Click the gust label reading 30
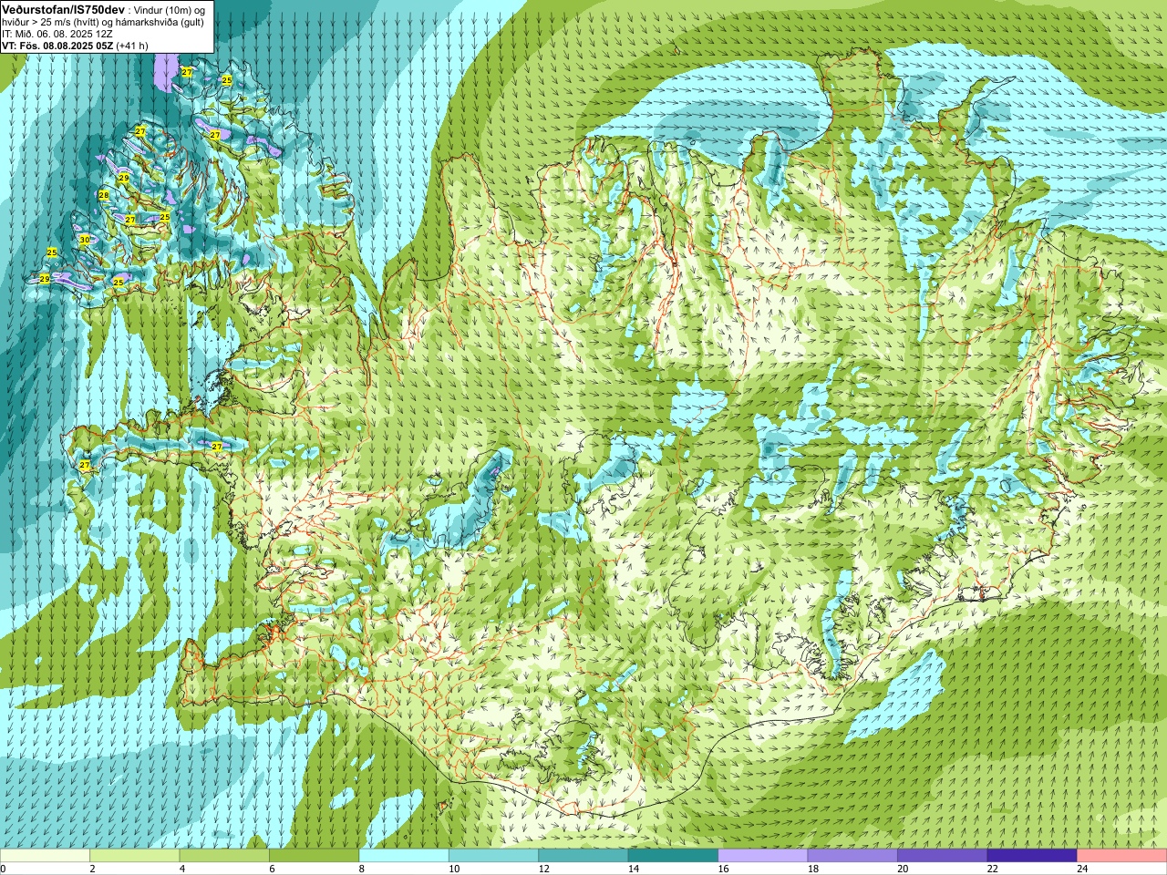This screenshot has width=1167, height=875. coord(84,240)
